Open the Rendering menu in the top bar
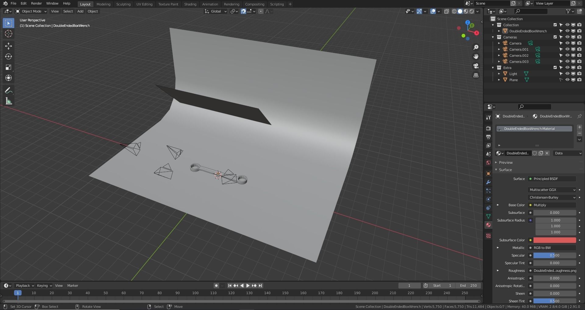This screenshot has height=310, width=585. click(231, 4)
